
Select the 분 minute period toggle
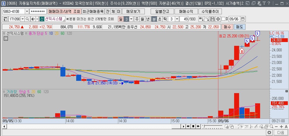pyautogui.click(x=154, y=19)
